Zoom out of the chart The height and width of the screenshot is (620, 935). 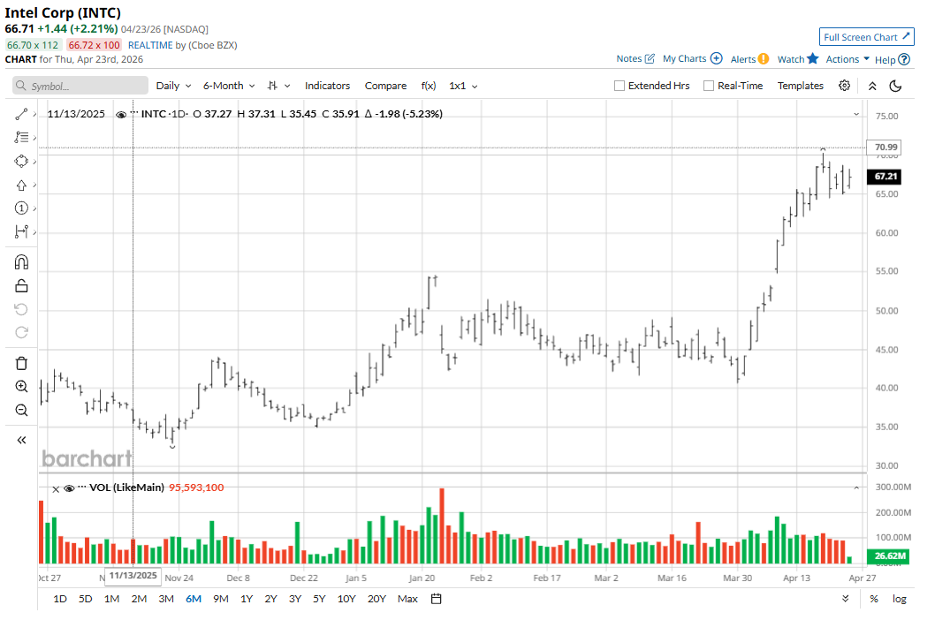[x=21, y=410]
